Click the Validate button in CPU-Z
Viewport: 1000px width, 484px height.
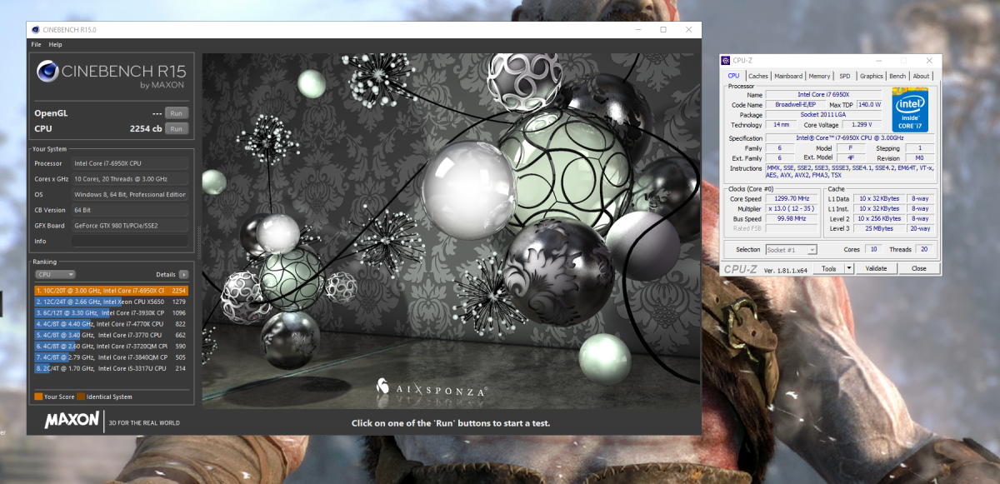876,268
